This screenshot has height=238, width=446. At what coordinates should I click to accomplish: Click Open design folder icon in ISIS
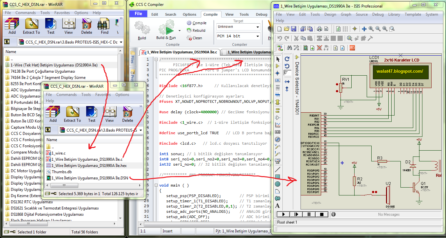pos(287,29)
